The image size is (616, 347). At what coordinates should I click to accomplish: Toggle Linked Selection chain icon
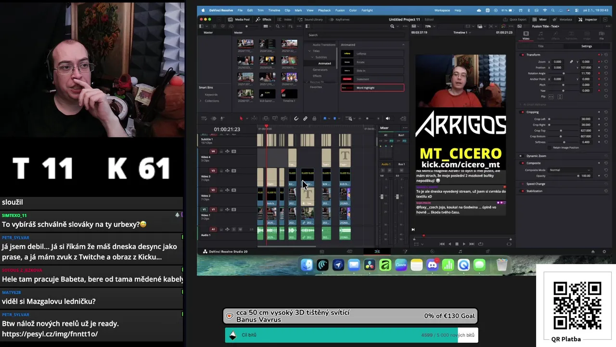pyautogui.click(x=305, y=119)
